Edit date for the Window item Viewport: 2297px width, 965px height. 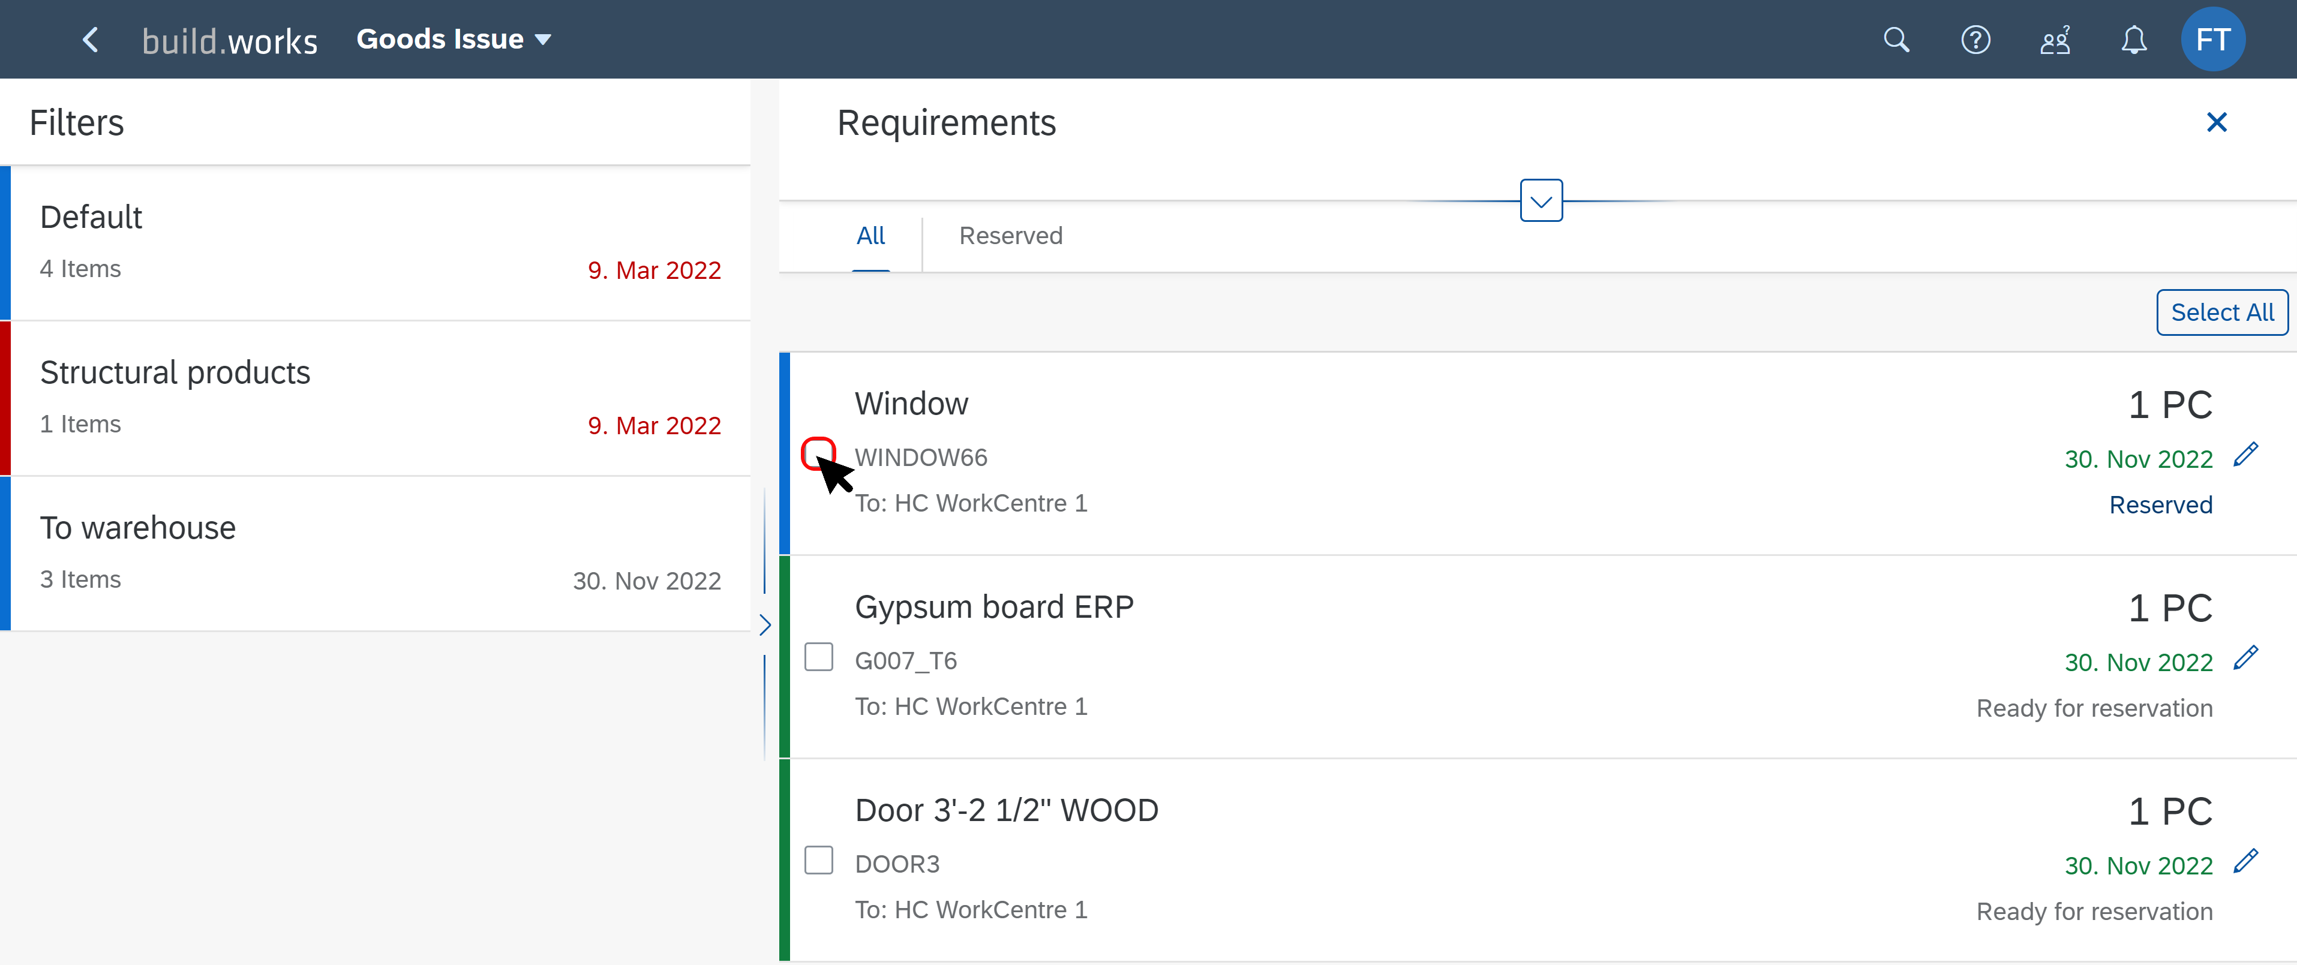2245,455
